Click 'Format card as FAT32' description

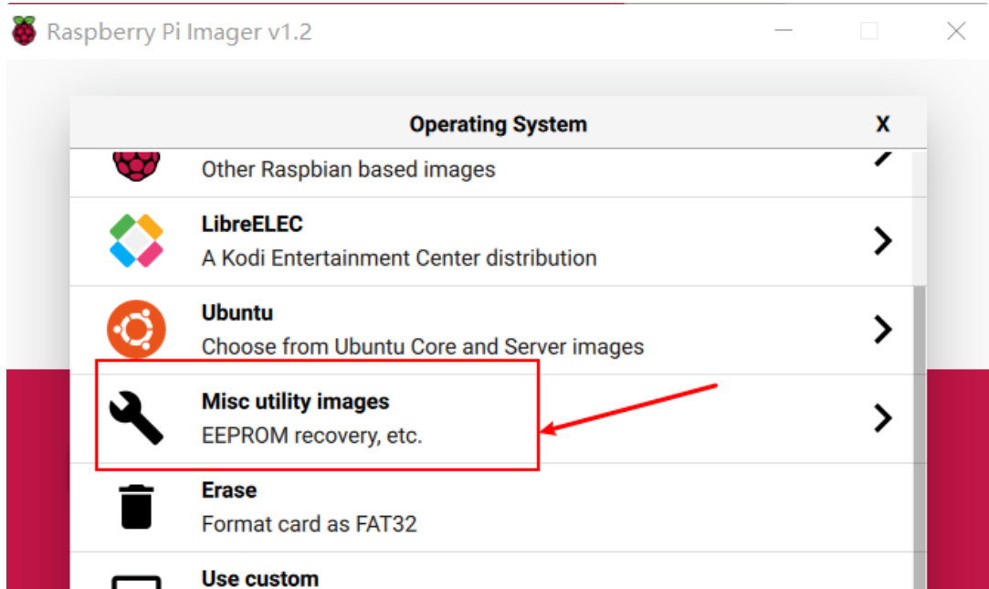pos(309,524)
